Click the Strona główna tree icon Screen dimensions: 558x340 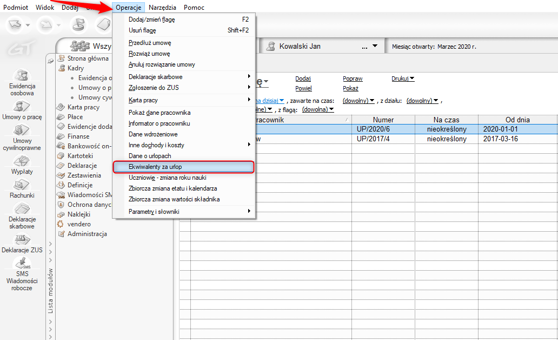61,58
